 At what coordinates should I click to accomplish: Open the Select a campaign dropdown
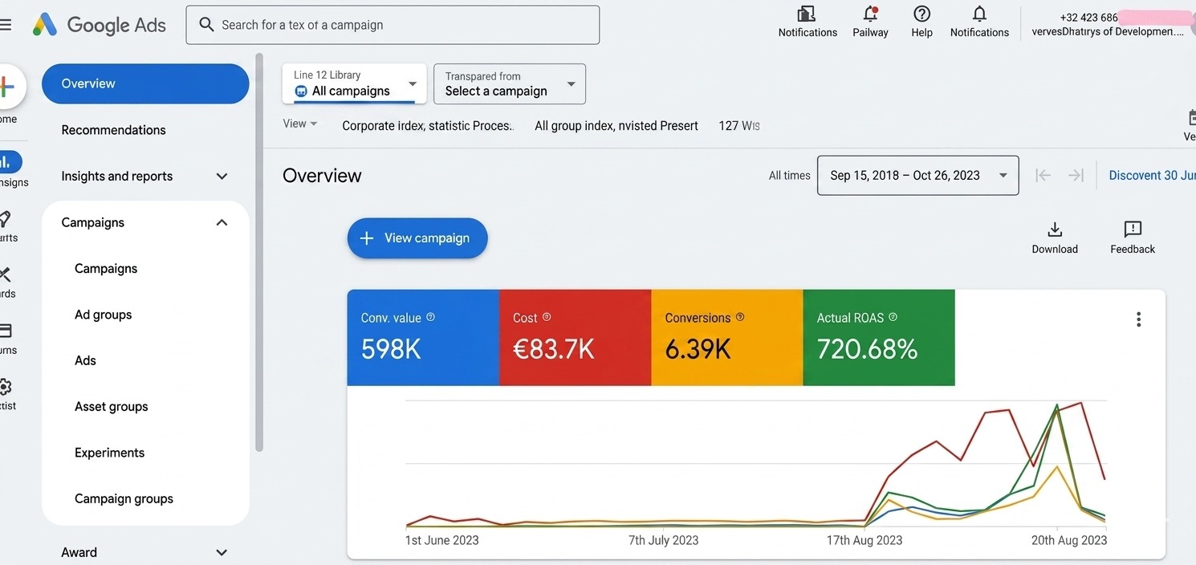pyautogui.click(x=510, y=83)
